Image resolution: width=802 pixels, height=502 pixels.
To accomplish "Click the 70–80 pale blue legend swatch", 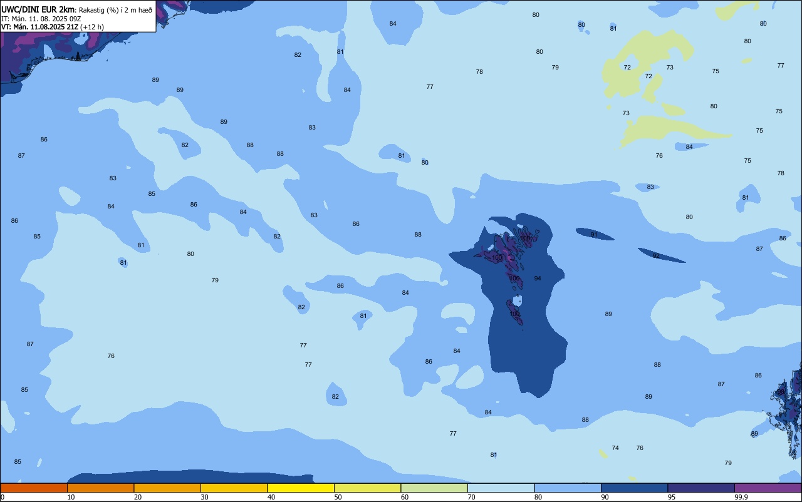I will point(501,488).
